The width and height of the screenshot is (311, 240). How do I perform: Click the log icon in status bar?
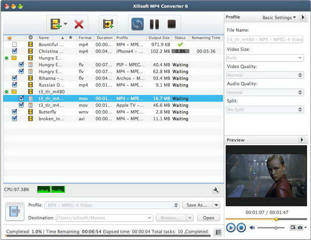pos(218,232)
